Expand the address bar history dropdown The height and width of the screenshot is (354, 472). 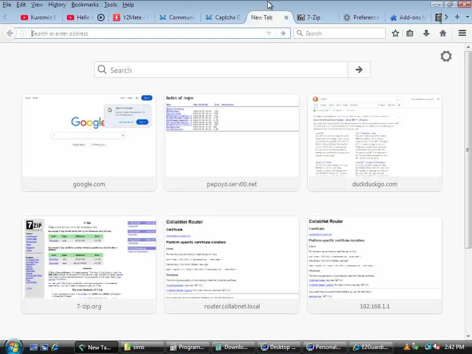[269, 33]
